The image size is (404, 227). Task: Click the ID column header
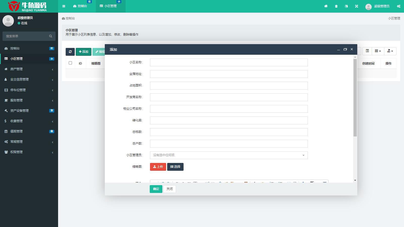coord(80,64)
